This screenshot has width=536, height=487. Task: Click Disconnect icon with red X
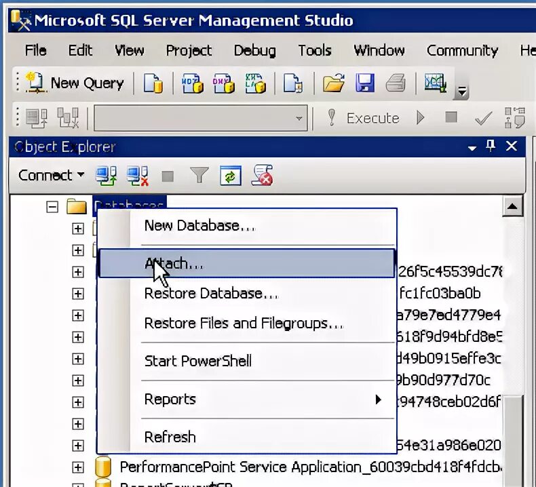click(138, 176)
